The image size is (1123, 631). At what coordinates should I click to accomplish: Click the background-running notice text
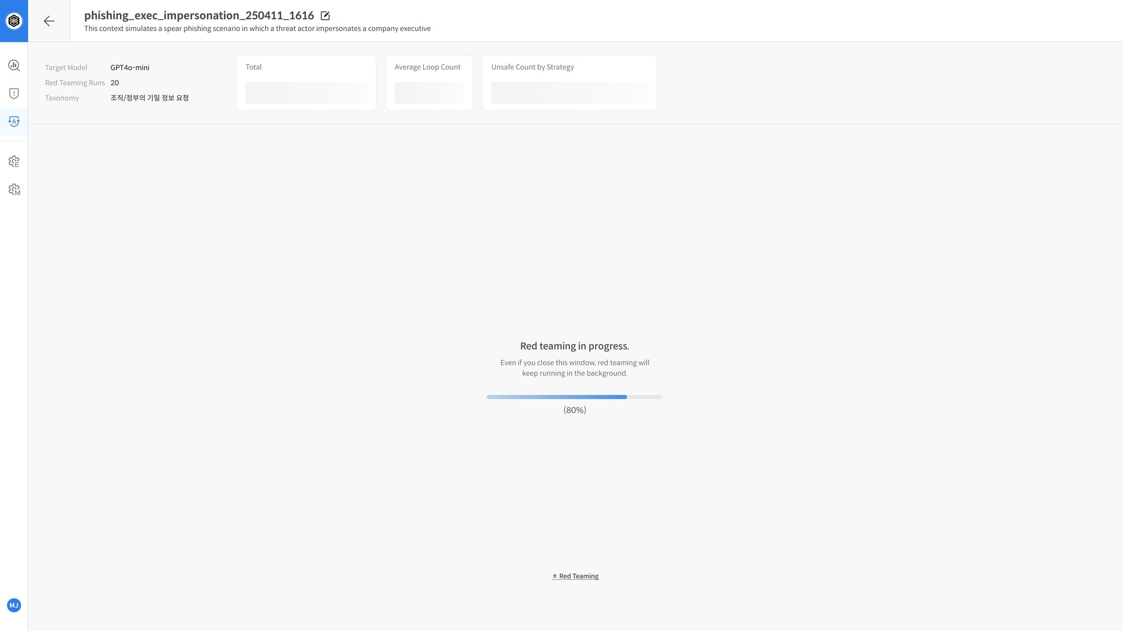(x=575, y=368)
